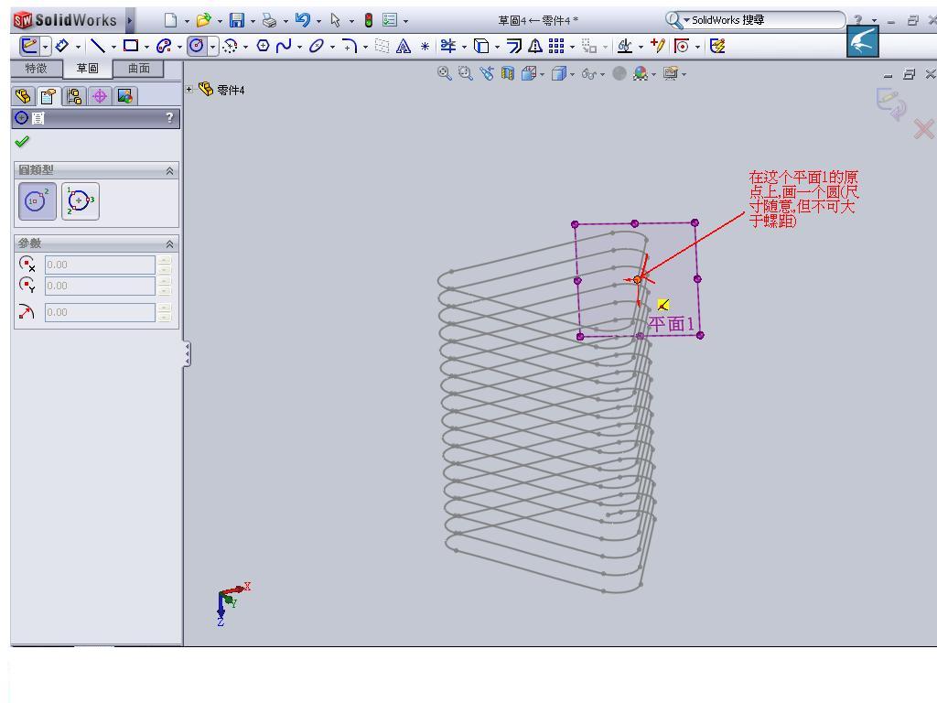The width and height of the screenshot is (937, 703).
Task: Open the PropertyManager tab
Action: pos(48,95)
